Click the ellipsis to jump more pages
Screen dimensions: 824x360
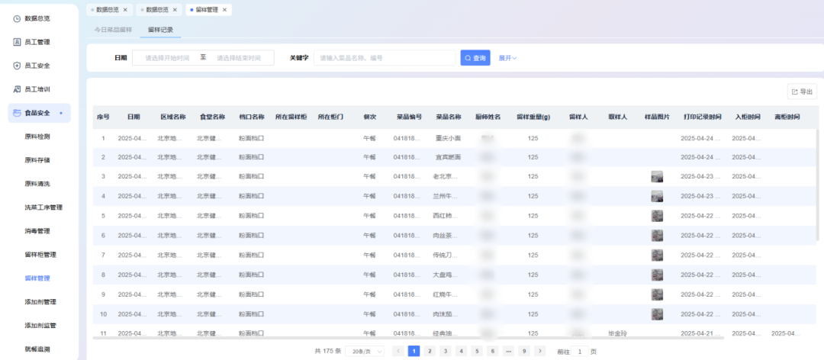508,351
